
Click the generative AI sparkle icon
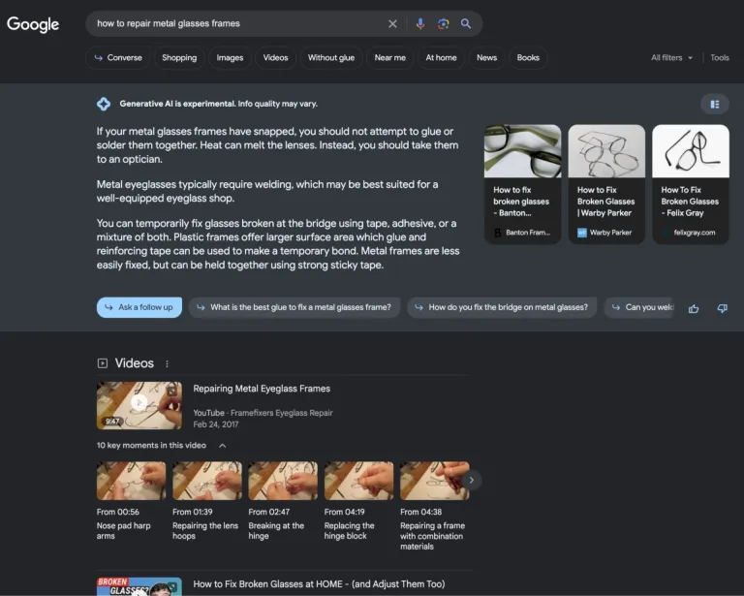coord(104,104)
